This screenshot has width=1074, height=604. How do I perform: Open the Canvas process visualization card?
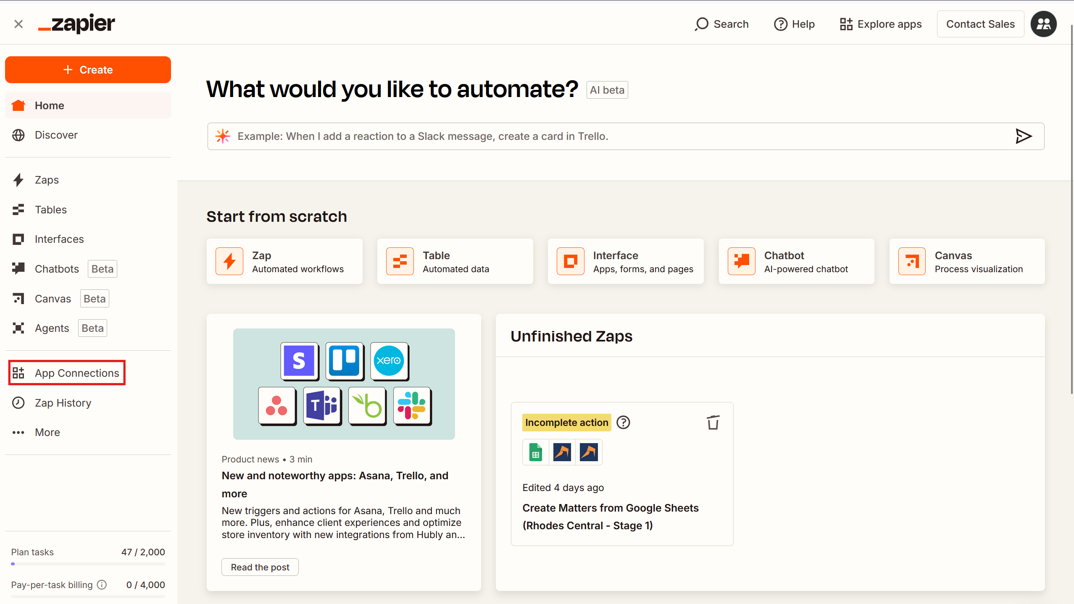(x=967, y=261)
